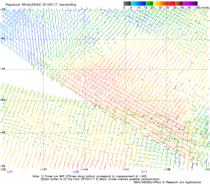Click the '25' label under the color scale
210x184 pixels.
point(160,8)
